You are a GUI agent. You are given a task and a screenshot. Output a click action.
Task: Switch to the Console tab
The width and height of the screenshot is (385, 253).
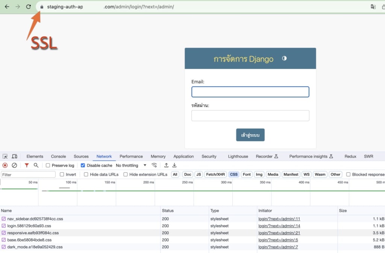(x=58, y=156)
